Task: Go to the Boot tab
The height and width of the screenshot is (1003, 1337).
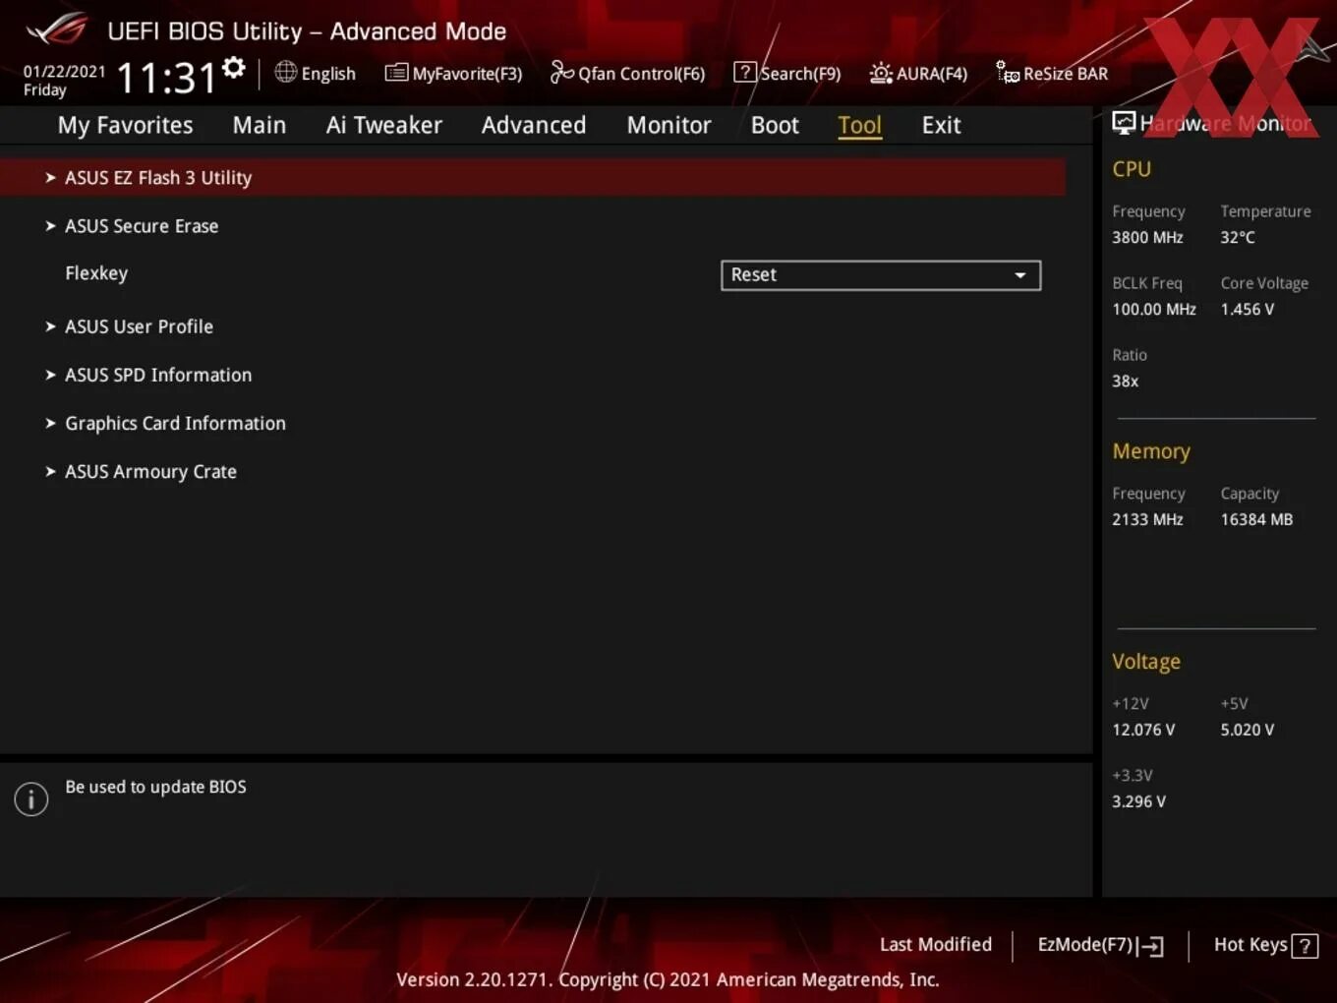Action: click(x=775, y=125)
